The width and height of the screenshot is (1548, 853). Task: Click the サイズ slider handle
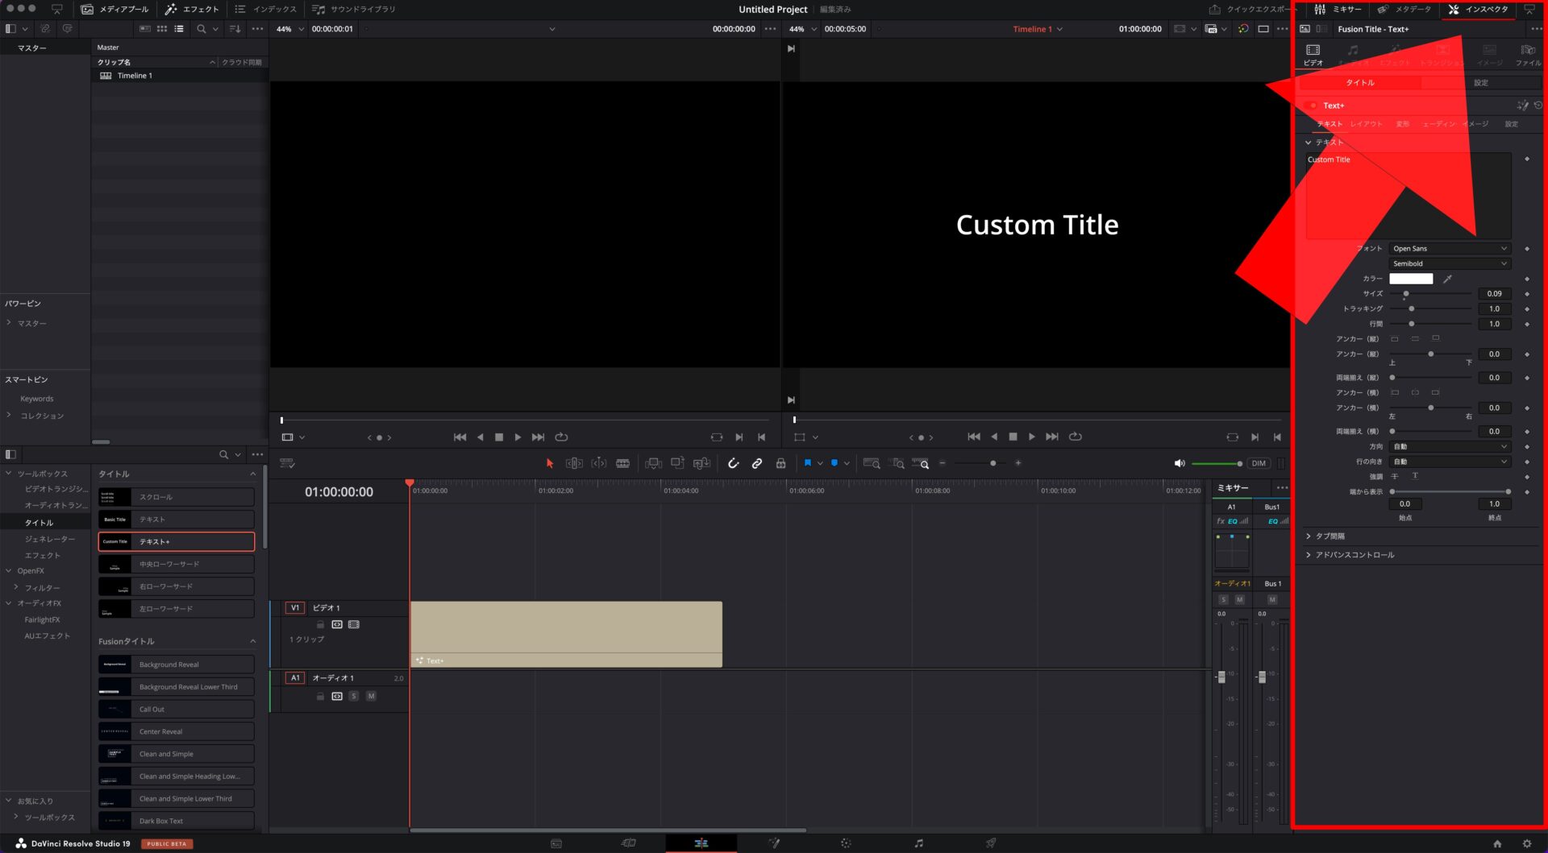tap(1405, 294)
